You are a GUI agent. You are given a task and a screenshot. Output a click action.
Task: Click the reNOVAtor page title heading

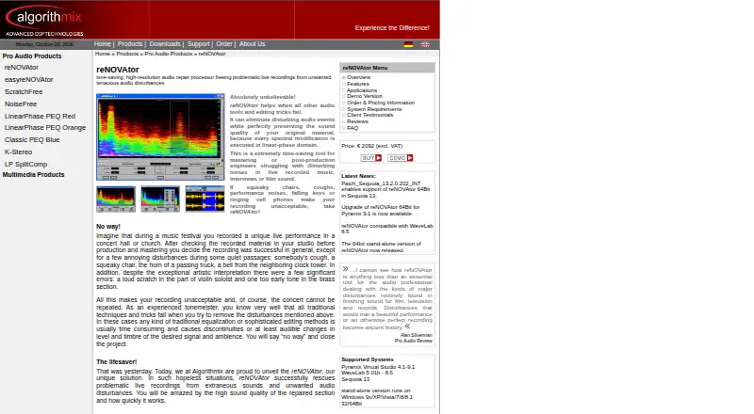[118, 70]
